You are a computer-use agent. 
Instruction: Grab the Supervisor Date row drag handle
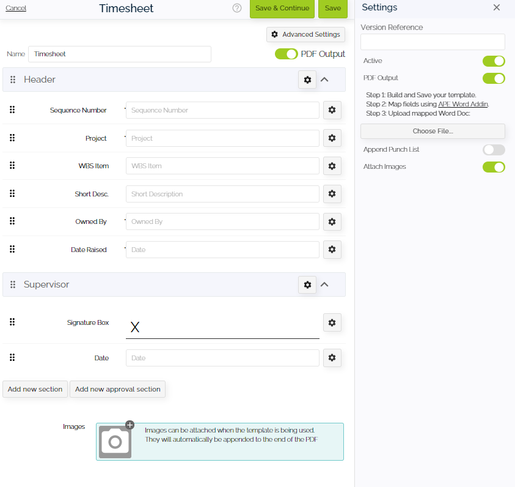[12, 357]
